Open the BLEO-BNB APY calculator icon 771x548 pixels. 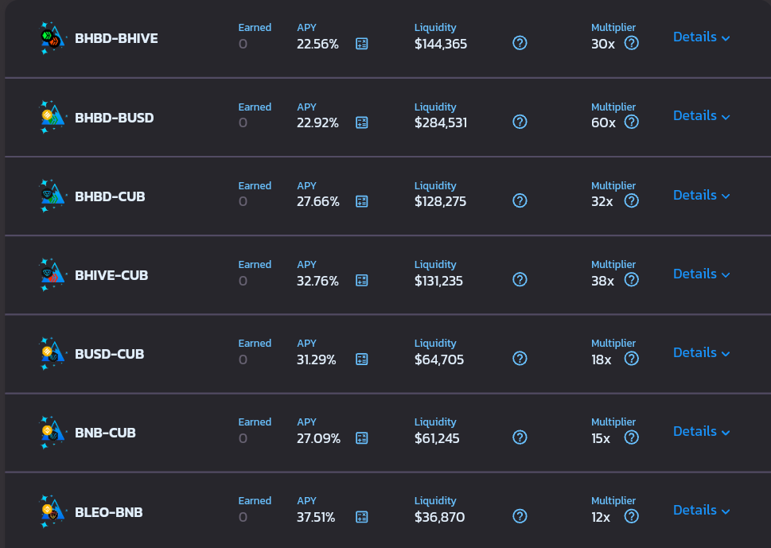(361, 516)
